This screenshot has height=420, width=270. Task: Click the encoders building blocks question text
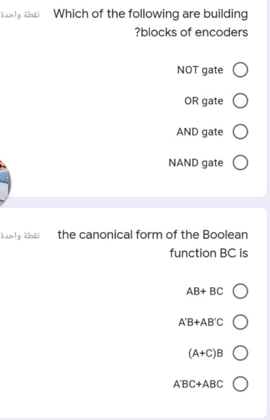[150, 23]
